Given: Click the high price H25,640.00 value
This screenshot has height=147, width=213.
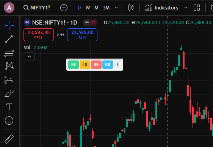Looking at the screenshot, I should pyautogui.click(x=144, y=23).
